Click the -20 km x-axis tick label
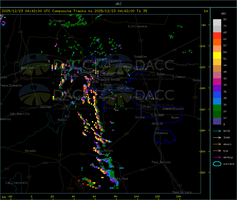 coord(10,196)
